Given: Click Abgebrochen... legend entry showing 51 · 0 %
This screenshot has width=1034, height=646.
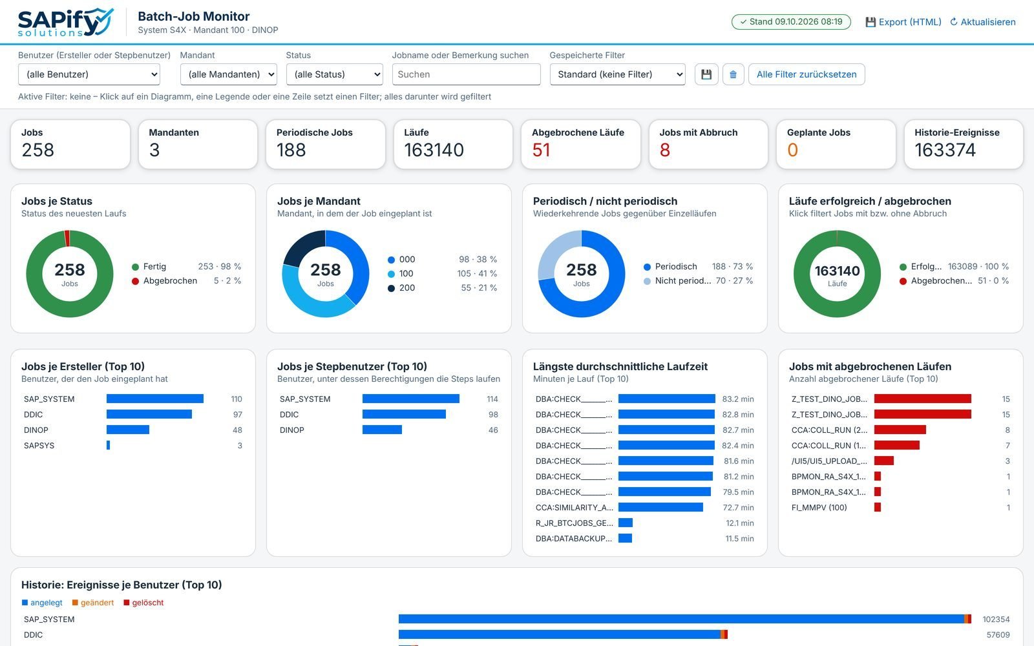Looking at the screenshot, I should click(x=955, y=281).
